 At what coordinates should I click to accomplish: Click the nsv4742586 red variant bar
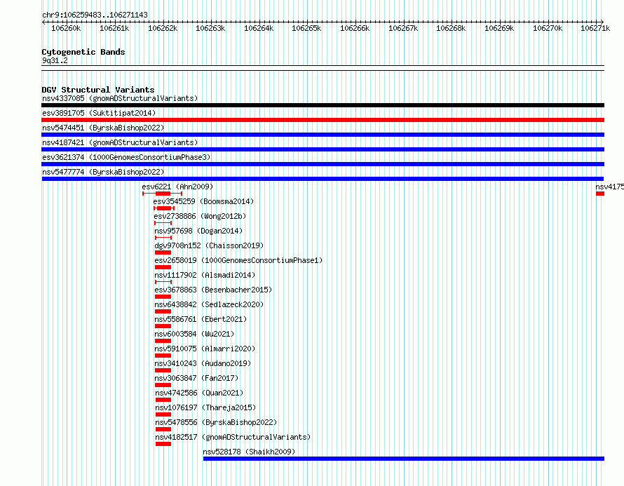click(x=163, y=400)
